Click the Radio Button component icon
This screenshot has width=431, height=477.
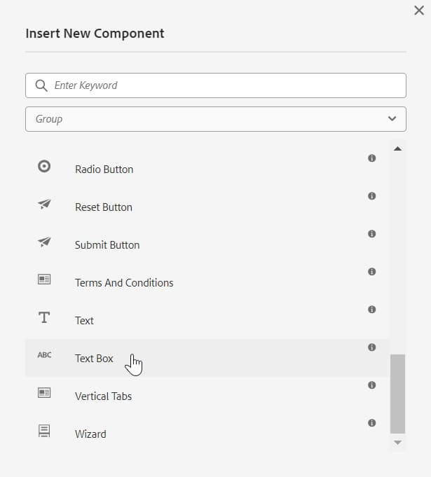tap(44, 167)
